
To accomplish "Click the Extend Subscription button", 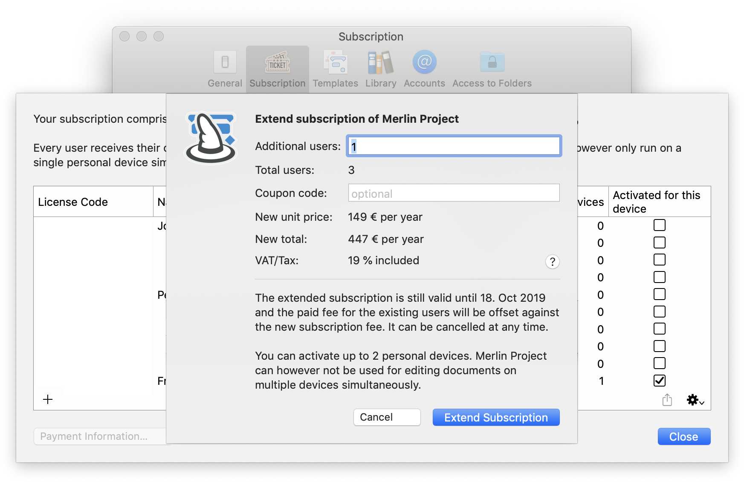I will (496, 417).
